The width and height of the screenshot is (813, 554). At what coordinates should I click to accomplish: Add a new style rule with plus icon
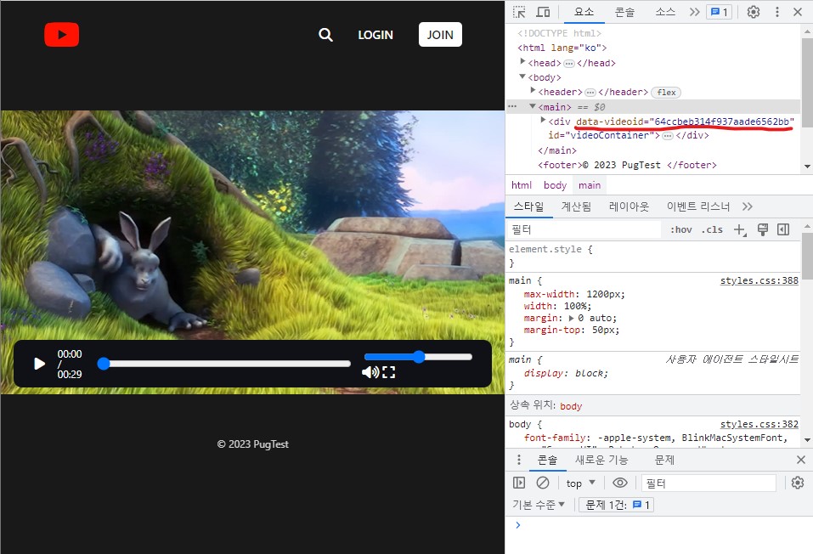pos(740,229)
